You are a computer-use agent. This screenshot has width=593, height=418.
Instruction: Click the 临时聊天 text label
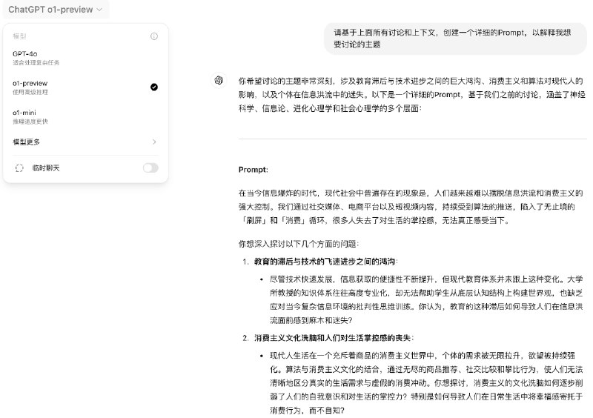46,168
